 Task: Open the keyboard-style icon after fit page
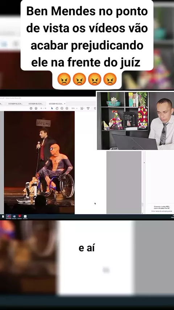(x=88, y=108)
